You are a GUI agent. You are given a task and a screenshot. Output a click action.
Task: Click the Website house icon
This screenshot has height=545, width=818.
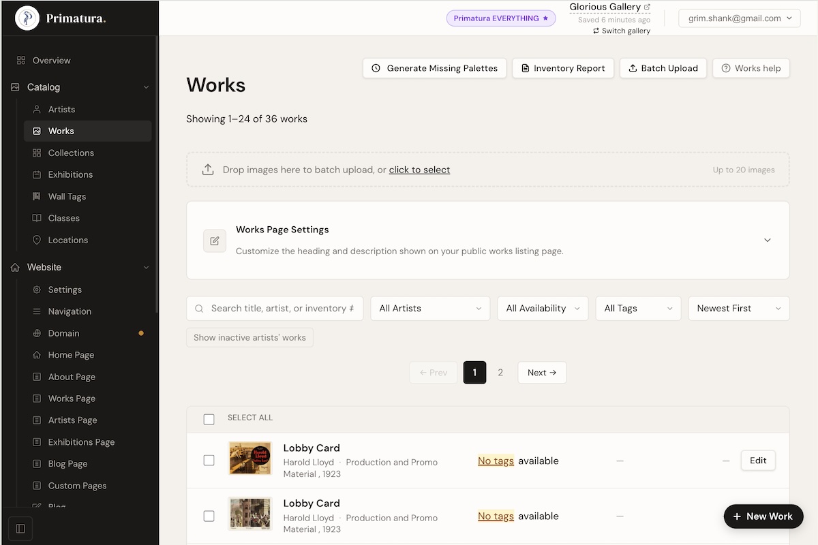click(x=15, y=267)
